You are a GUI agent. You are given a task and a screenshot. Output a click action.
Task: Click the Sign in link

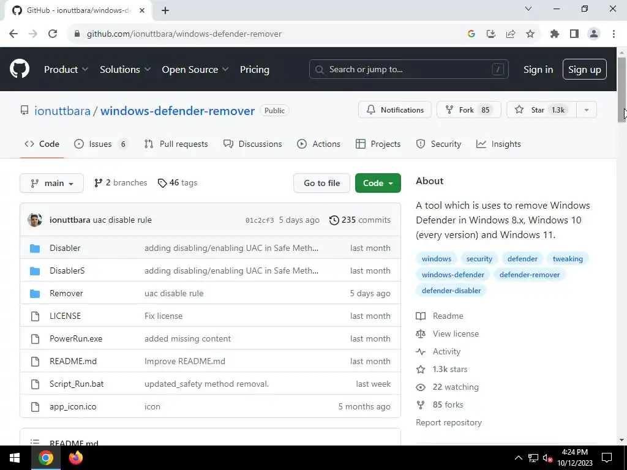(x=538, y=70)
